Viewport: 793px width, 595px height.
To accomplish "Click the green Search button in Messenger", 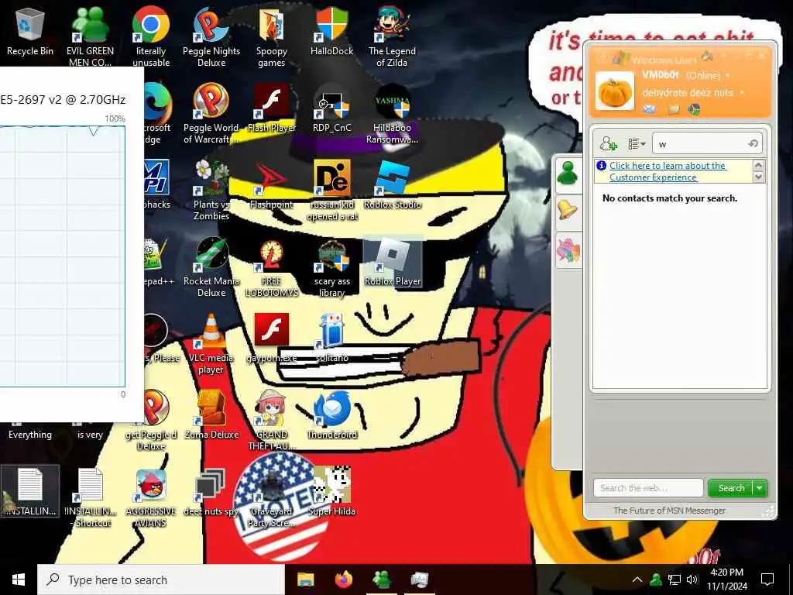I will (730, 488).
